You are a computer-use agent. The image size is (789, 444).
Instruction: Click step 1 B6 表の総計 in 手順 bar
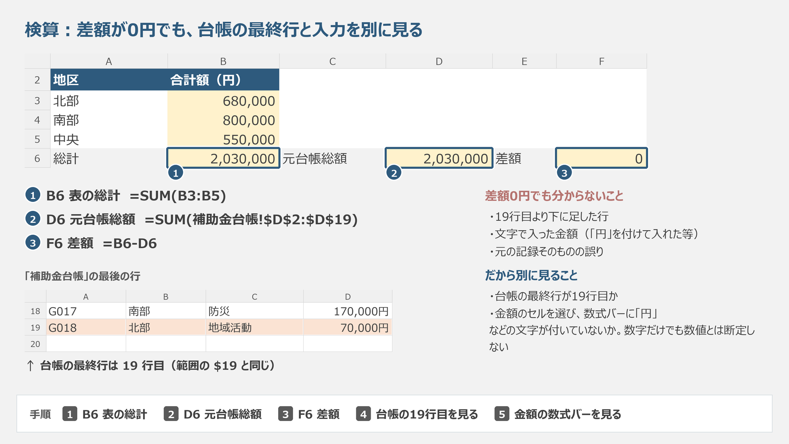[x=105, y=414]
